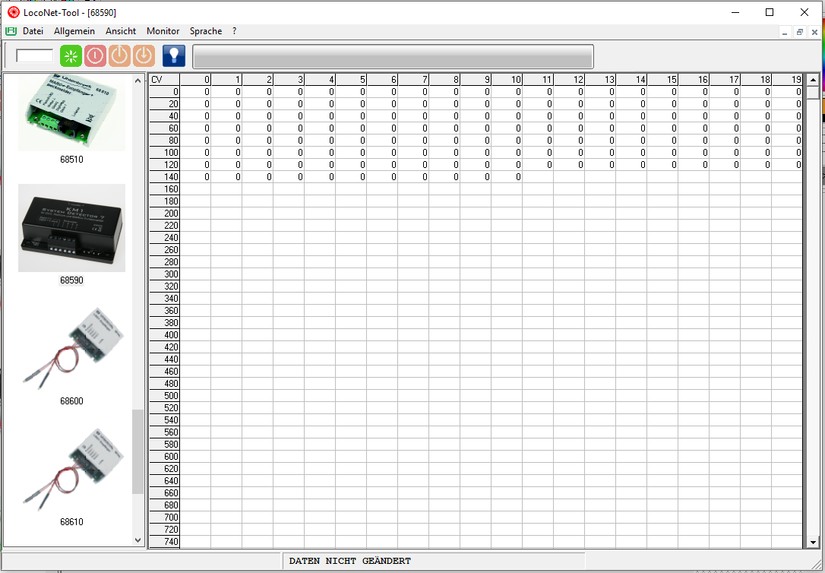This screenshot has height=573, width=825.
Task: Click the CV table scroll-down arrow
Action: [812, 543]
